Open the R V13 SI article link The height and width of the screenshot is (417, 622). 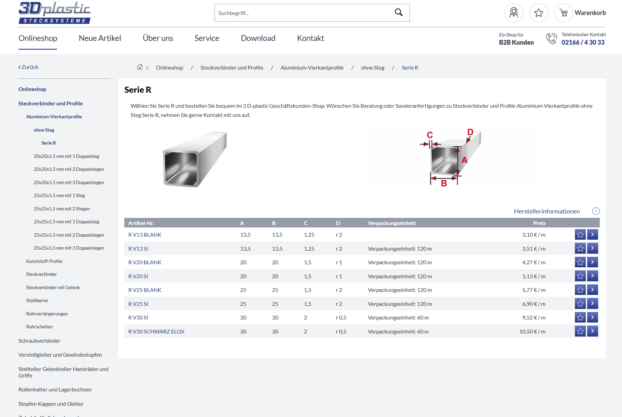click(138, 249)
